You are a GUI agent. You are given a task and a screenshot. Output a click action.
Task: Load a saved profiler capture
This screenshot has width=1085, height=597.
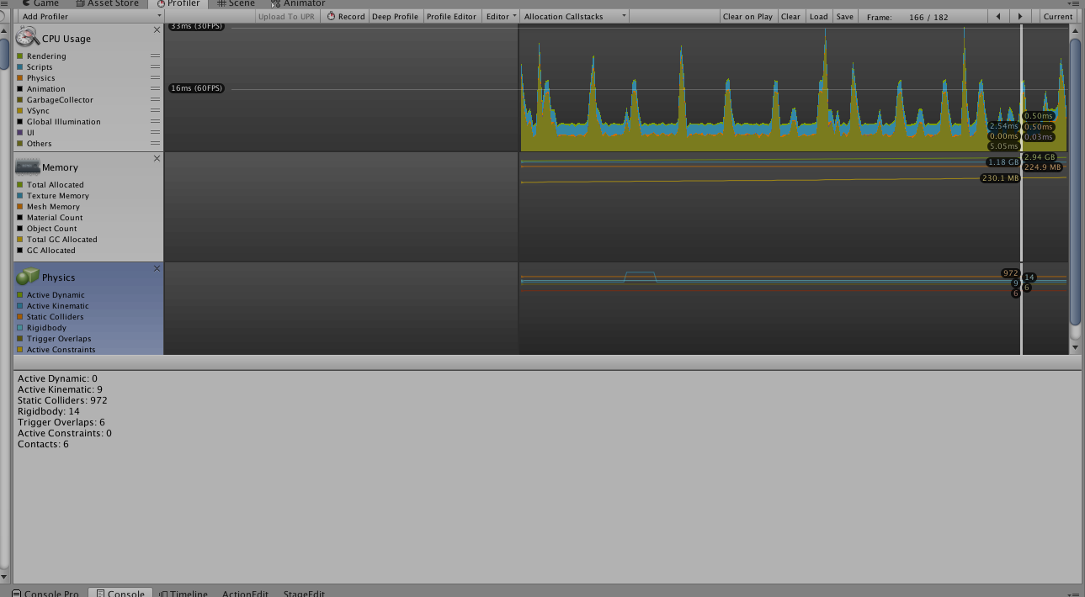click(818, 16)
